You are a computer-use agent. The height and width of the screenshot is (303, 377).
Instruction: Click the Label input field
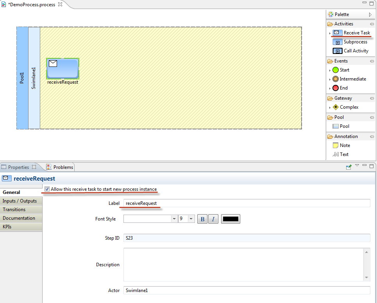[x=246, y=203]
